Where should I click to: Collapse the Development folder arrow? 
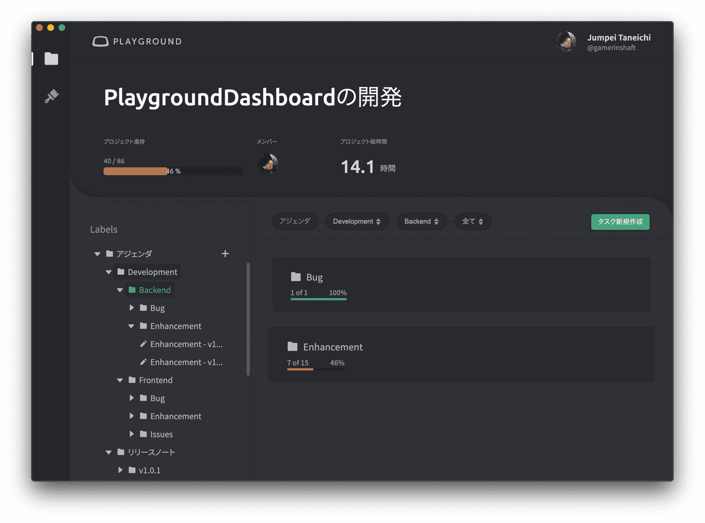click(109, 272)
